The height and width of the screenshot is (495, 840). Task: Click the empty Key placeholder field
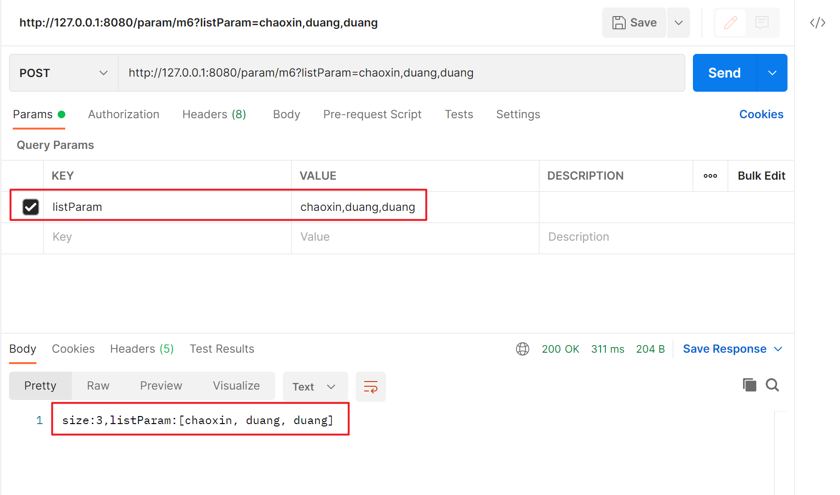tap(167, 237)
